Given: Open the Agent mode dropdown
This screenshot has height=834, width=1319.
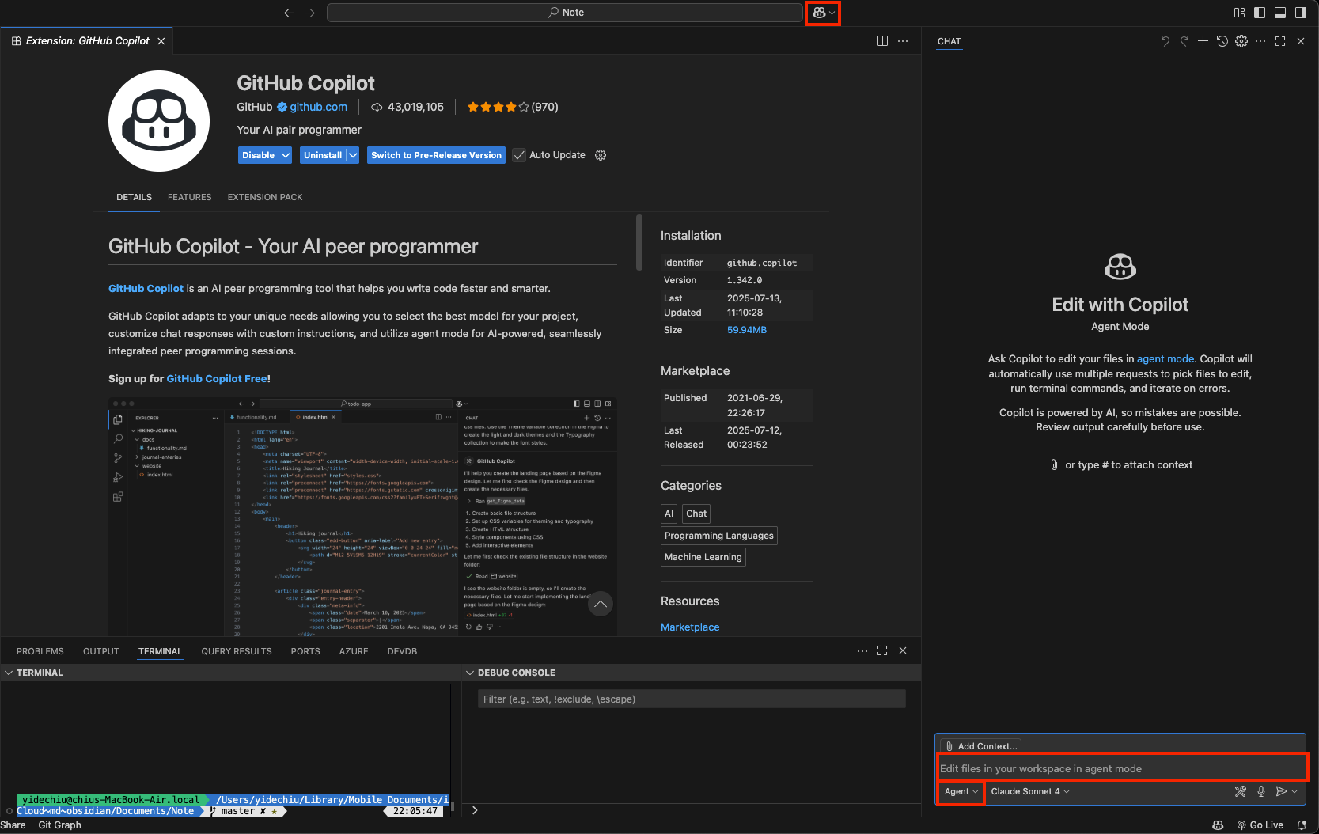Looking at the screenshot, I should point(961,791).
